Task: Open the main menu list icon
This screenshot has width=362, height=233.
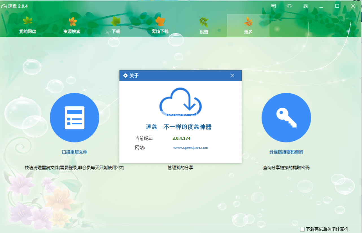Action: [x=306, y=6]
